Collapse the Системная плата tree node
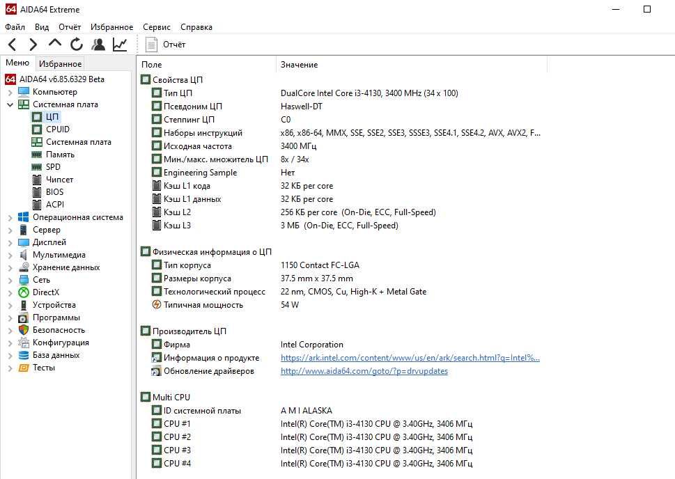Viewport: 675px width, 479px height. click(x=10, y=104)
